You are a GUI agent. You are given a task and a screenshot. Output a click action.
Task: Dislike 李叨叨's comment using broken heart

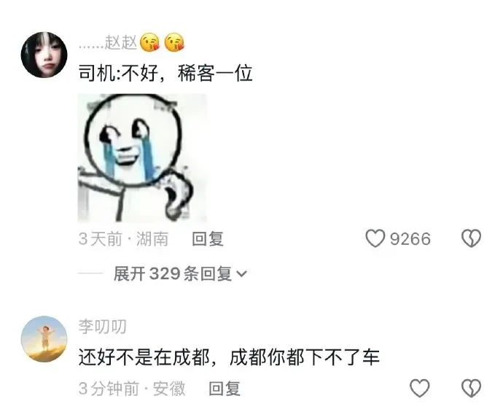click(471, 388)
